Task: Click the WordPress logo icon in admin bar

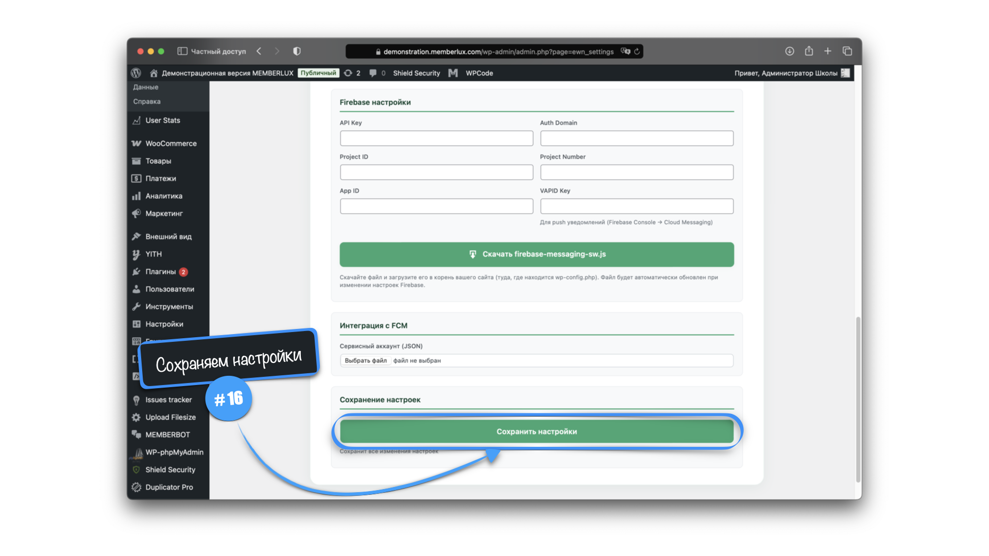Action: coord(136,73)
